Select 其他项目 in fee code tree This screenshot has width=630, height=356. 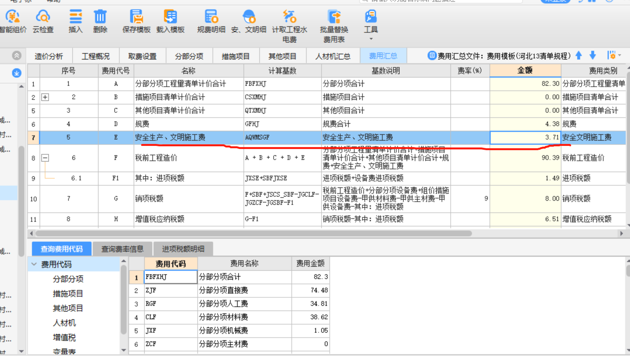(68, 309)
